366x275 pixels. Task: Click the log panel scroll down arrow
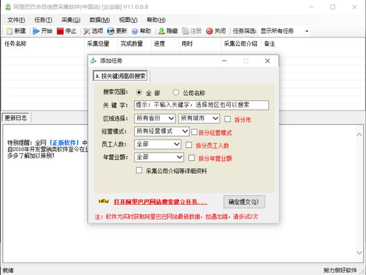pyautogui.click(x=359, y=252)
